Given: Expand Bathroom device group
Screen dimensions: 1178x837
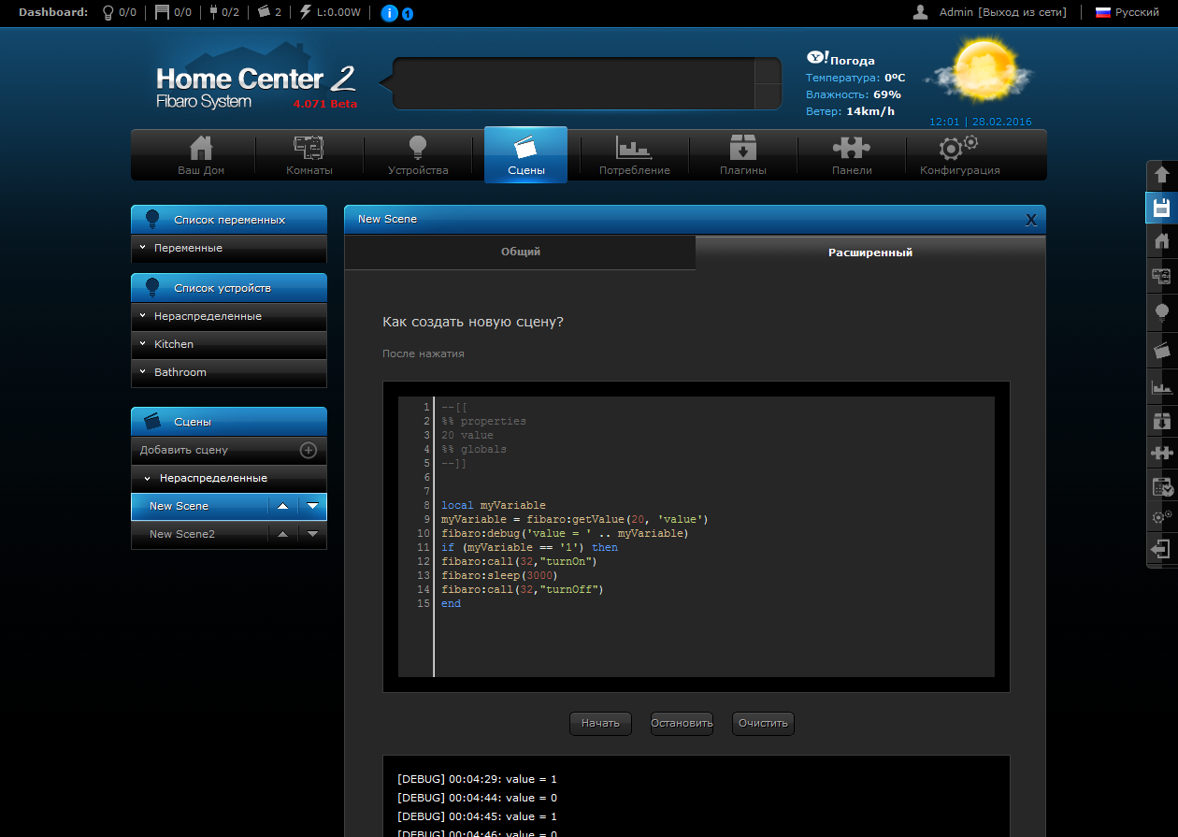Looking at the screenshot, I should coord(229,372).
